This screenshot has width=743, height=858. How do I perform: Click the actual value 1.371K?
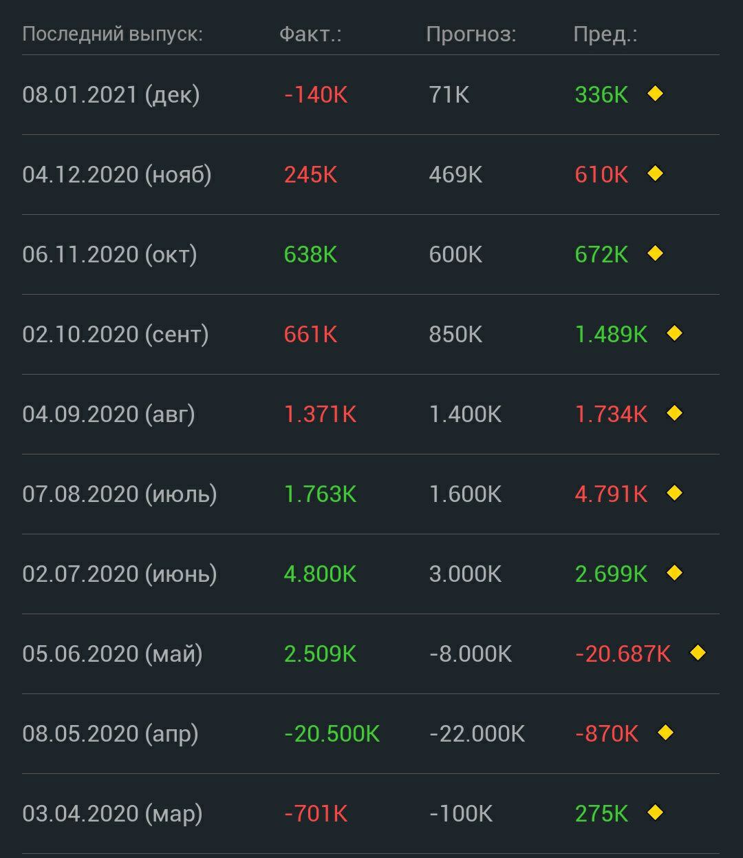point(321,415)
